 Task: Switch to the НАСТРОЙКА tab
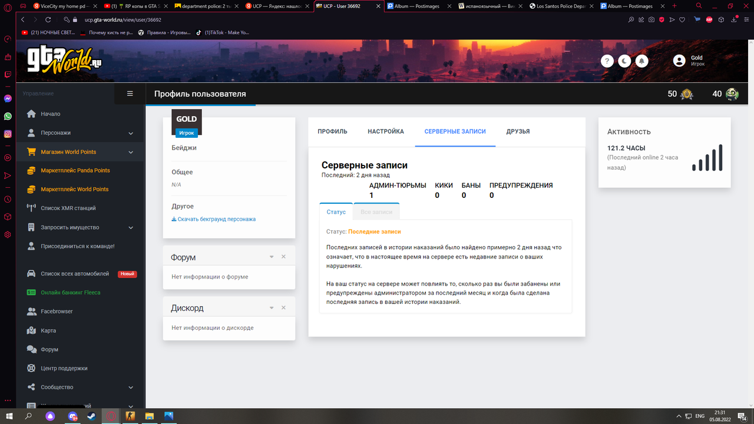pyautogui.click(x=386, y=131)
